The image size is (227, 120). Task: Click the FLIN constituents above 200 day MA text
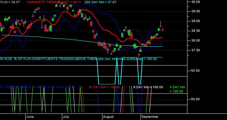pos(78,59)
